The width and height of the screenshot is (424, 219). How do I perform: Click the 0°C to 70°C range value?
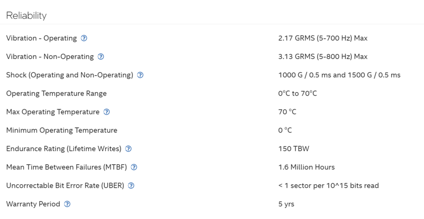297,93
